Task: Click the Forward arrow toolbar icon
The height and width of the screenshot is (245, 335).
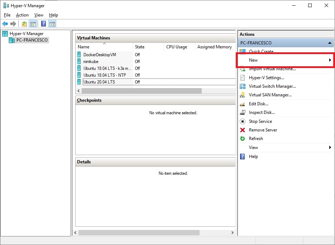Action: [13, 24]
